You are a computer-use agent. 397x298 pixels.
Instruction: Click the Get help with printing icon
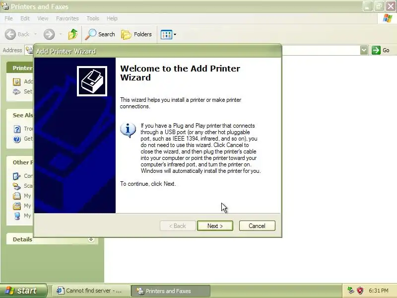pyautogui.click(x=17, y=139)
